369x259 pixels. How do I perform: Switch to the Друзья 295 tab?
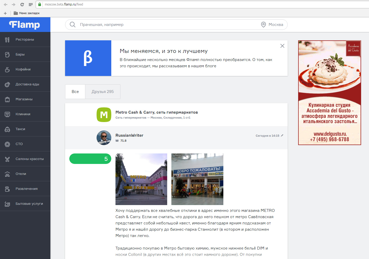coord(103,92)
